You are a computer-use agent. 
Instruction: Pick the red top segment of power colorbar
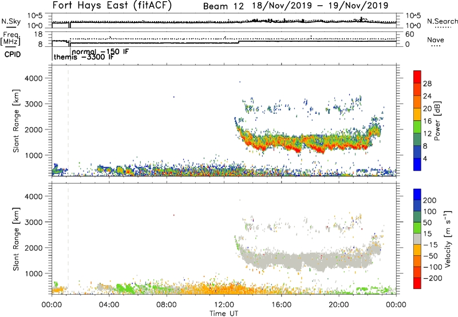pyautogui.click(x=417, y=77)
